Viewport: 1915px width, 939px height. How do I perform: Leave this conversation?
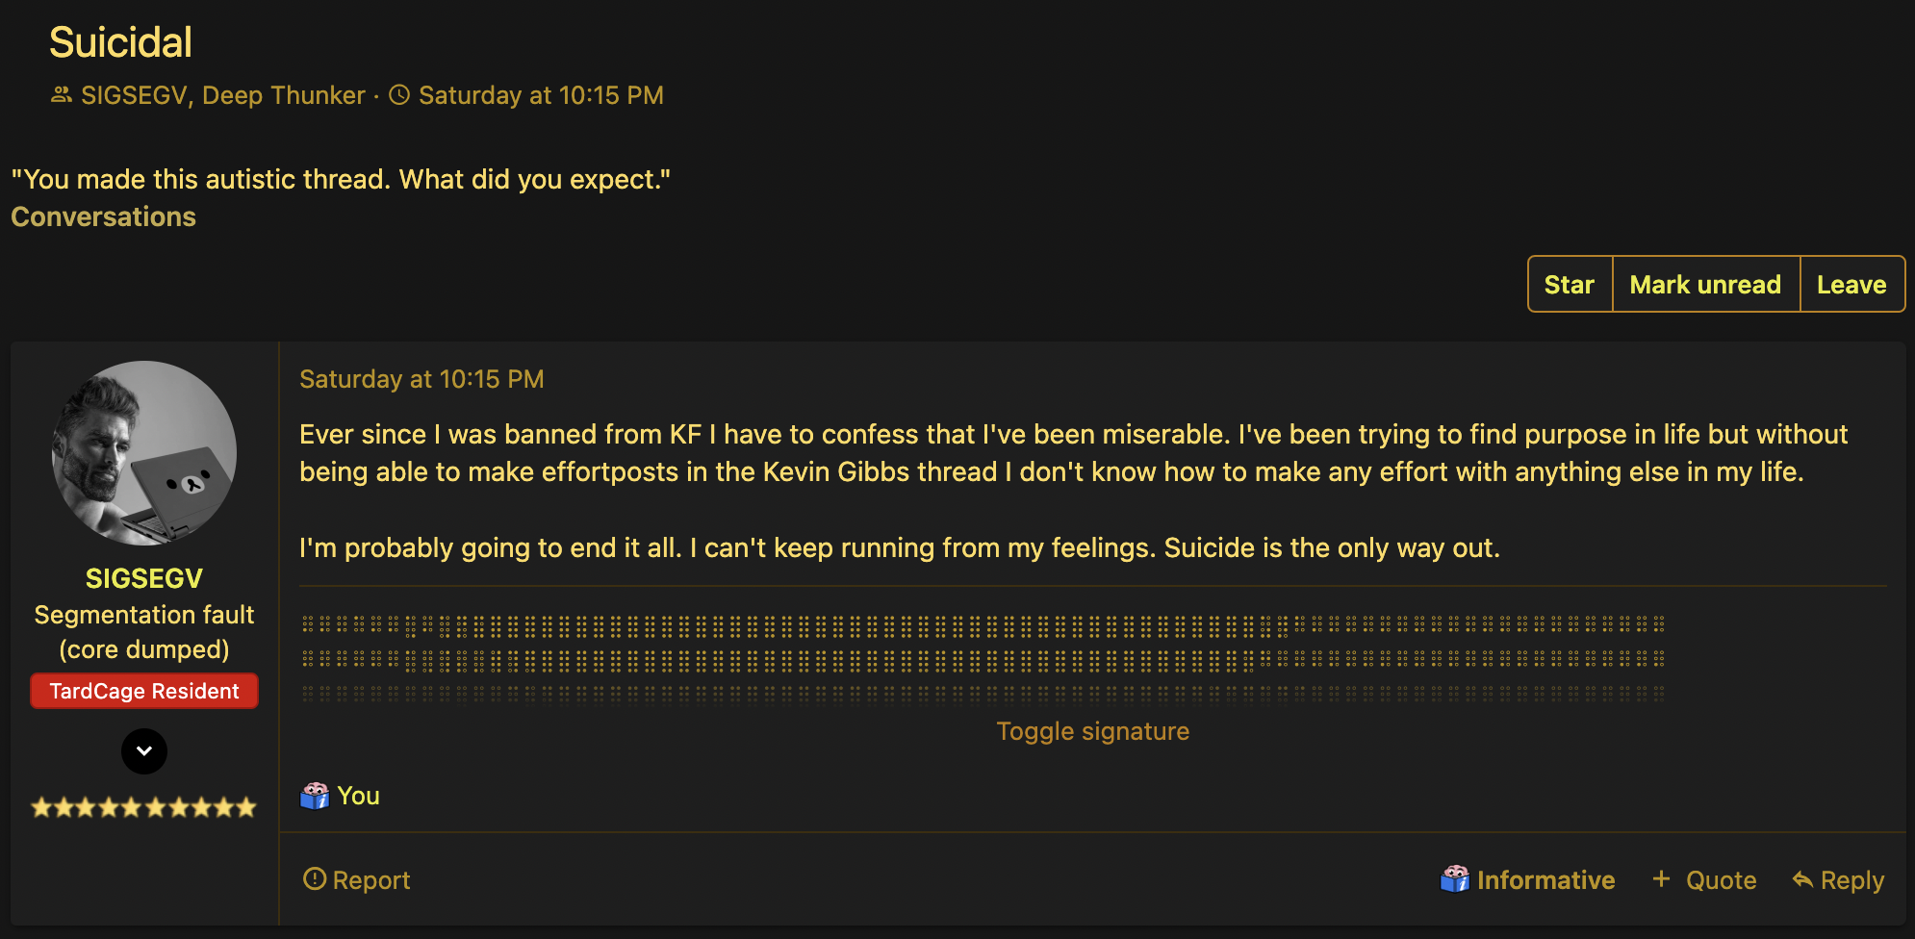click(x=1851, y=285)
